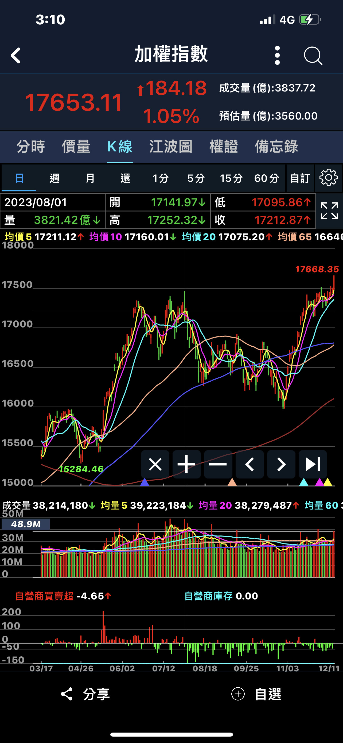Move crosshair to previous candle
343x743 pixels.
coord(250,464)
